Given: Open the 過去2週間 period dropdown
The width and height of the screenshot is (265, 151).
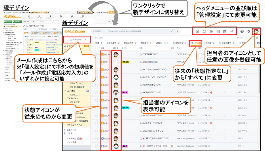Looking at the screenshot, I should pos(99,31).
